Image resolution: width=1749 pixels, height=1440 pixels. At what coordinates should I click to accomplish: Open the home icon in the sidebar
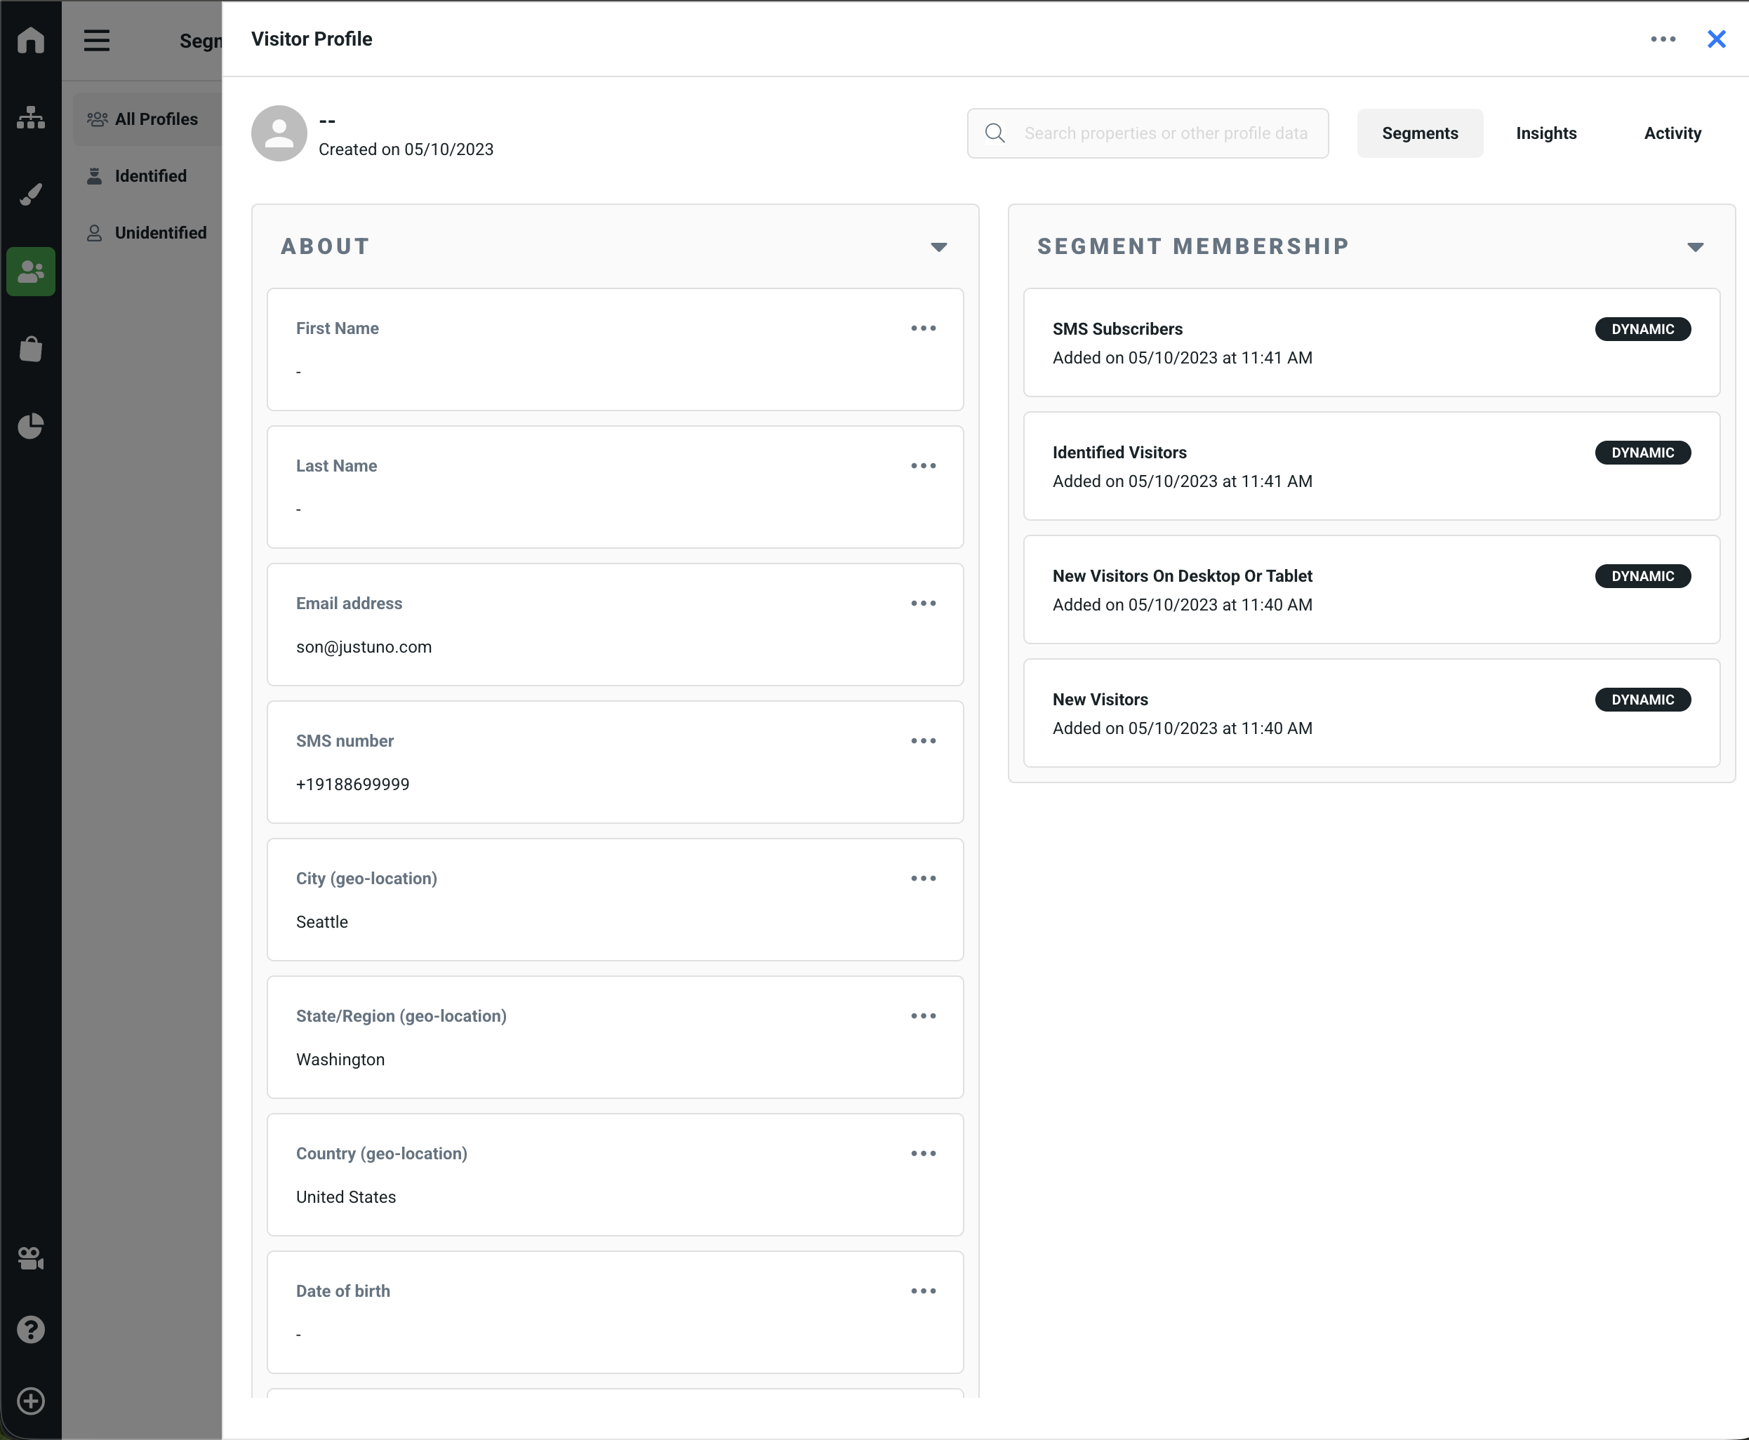pyautogui.click(x=31, y=40)
